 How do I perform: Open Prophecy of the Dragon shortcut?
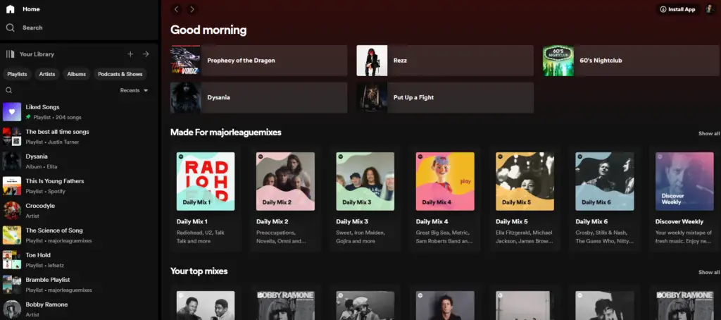click(x=259, y=61)
